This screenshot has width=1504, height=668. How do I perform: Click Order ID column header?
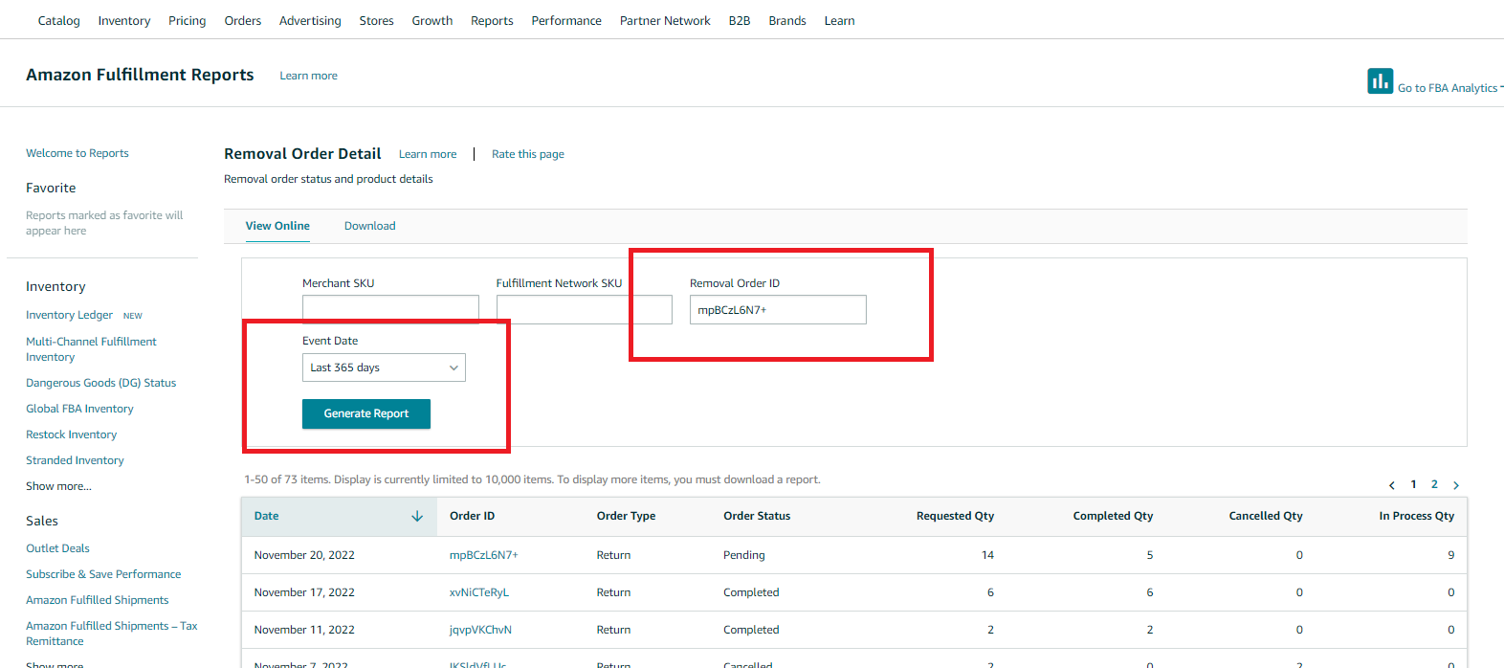pos(473,516)
